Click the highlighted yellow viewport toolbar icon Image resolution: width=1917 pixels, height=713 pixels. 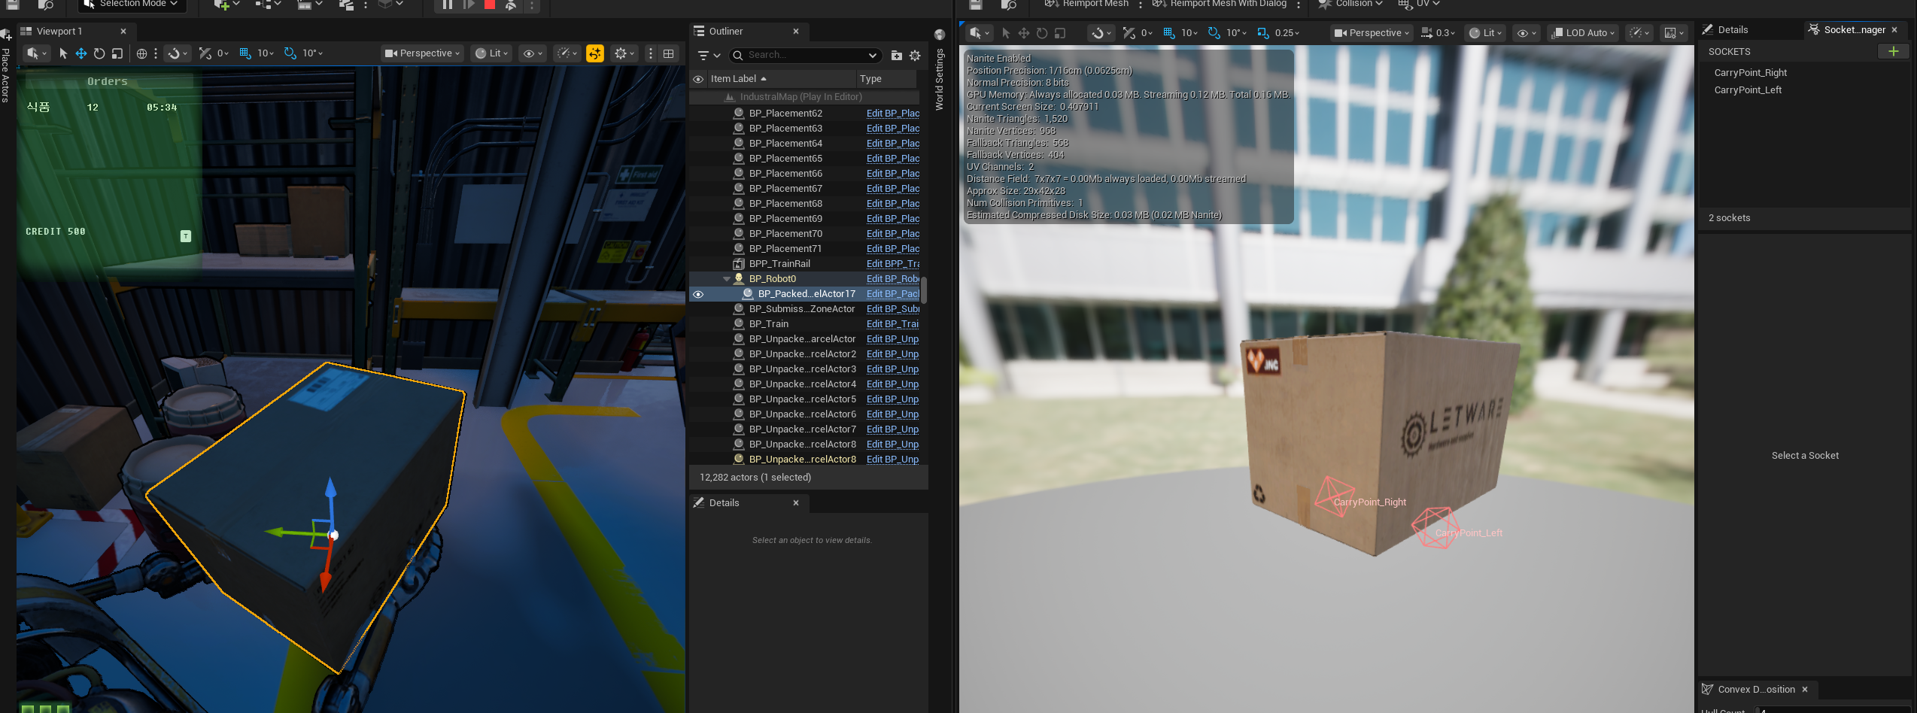point(594,53)
